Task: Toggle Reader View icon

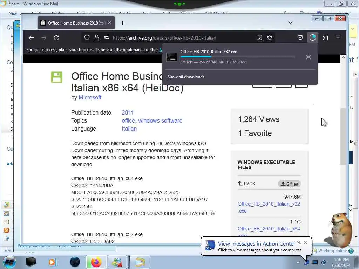Action: [x=260, y=38]
